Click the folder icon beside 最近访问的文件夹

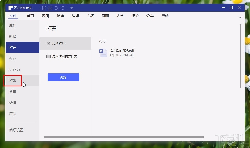48,57
